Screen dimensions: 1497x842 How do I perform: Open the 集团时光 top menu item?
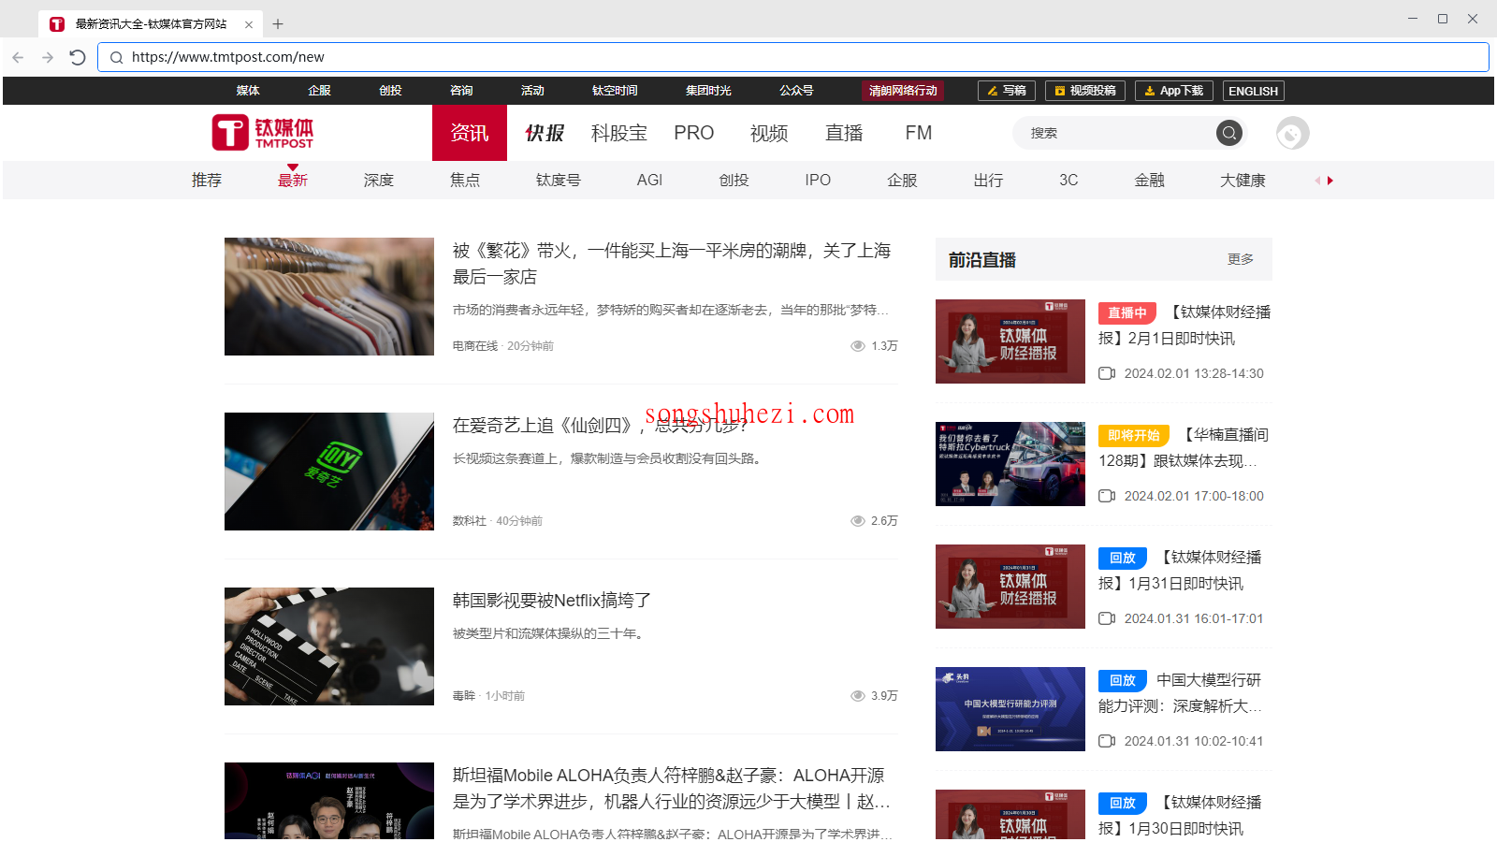click(708, 91)
